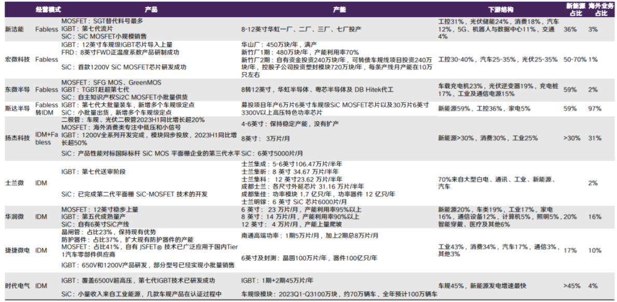Viewport: 617px width, 302px height.
Task: Click the 10% overseas share for 捷捷微电
Action: [x=595, y=250]
